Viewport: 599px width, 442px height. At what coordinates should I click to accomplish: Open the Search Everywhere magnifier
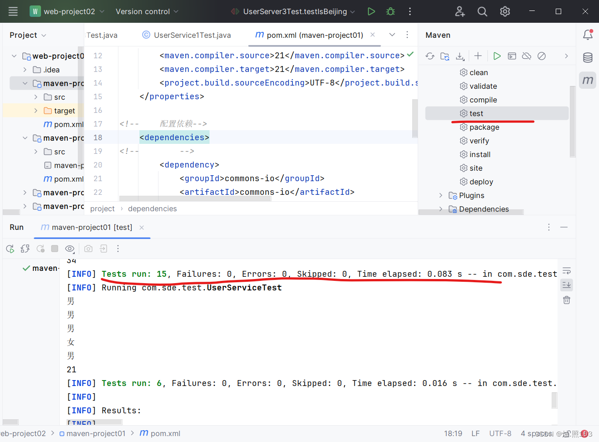(x=482, y=11)
